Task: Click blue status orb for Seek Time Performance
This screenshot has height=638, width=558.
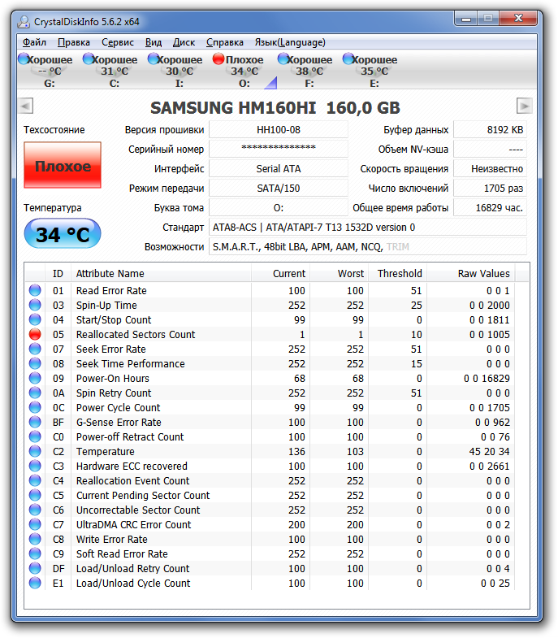Action: [35, 363]
